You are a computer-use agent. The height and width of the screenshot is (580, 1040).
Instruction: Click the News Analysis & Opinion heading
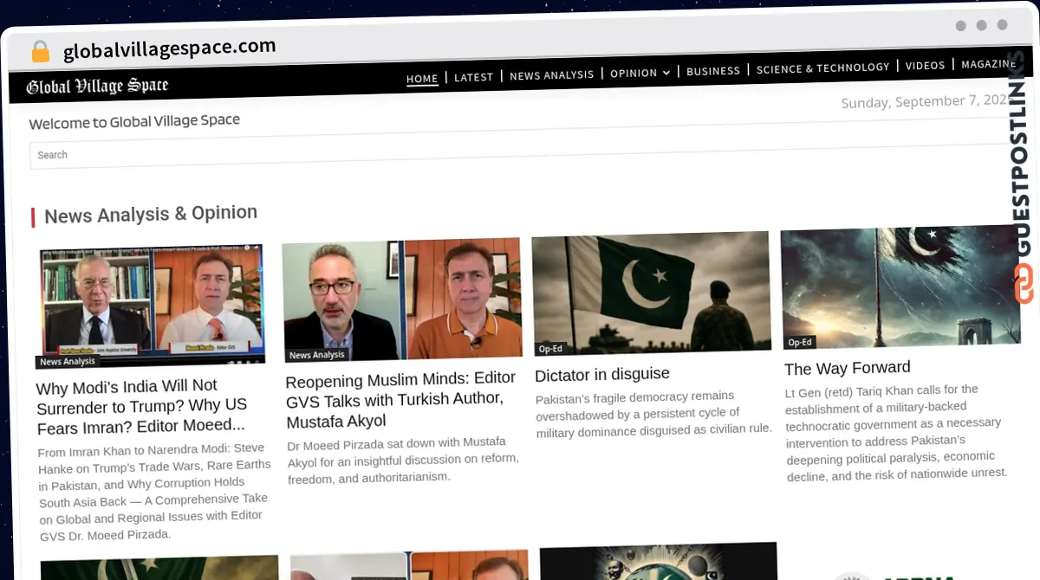click(x=151, y=214)
